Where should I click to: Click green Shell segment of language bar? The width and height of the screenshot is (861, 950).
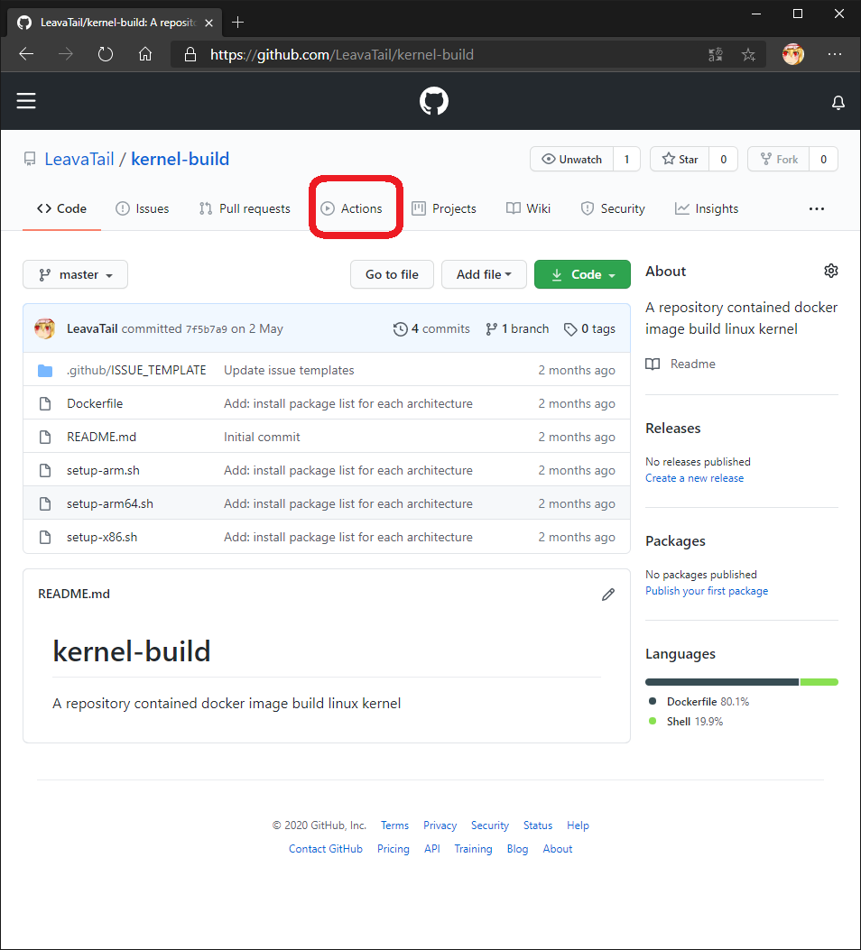[819, 682]
